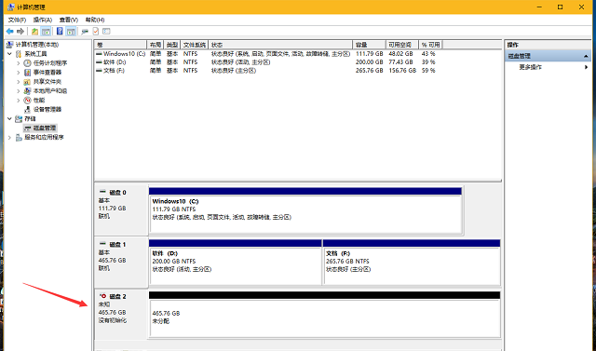Viewport: 596px width, 351px height.
Task: Expand the 服务和应用程序 node arrow
Action: coord(9,138)
